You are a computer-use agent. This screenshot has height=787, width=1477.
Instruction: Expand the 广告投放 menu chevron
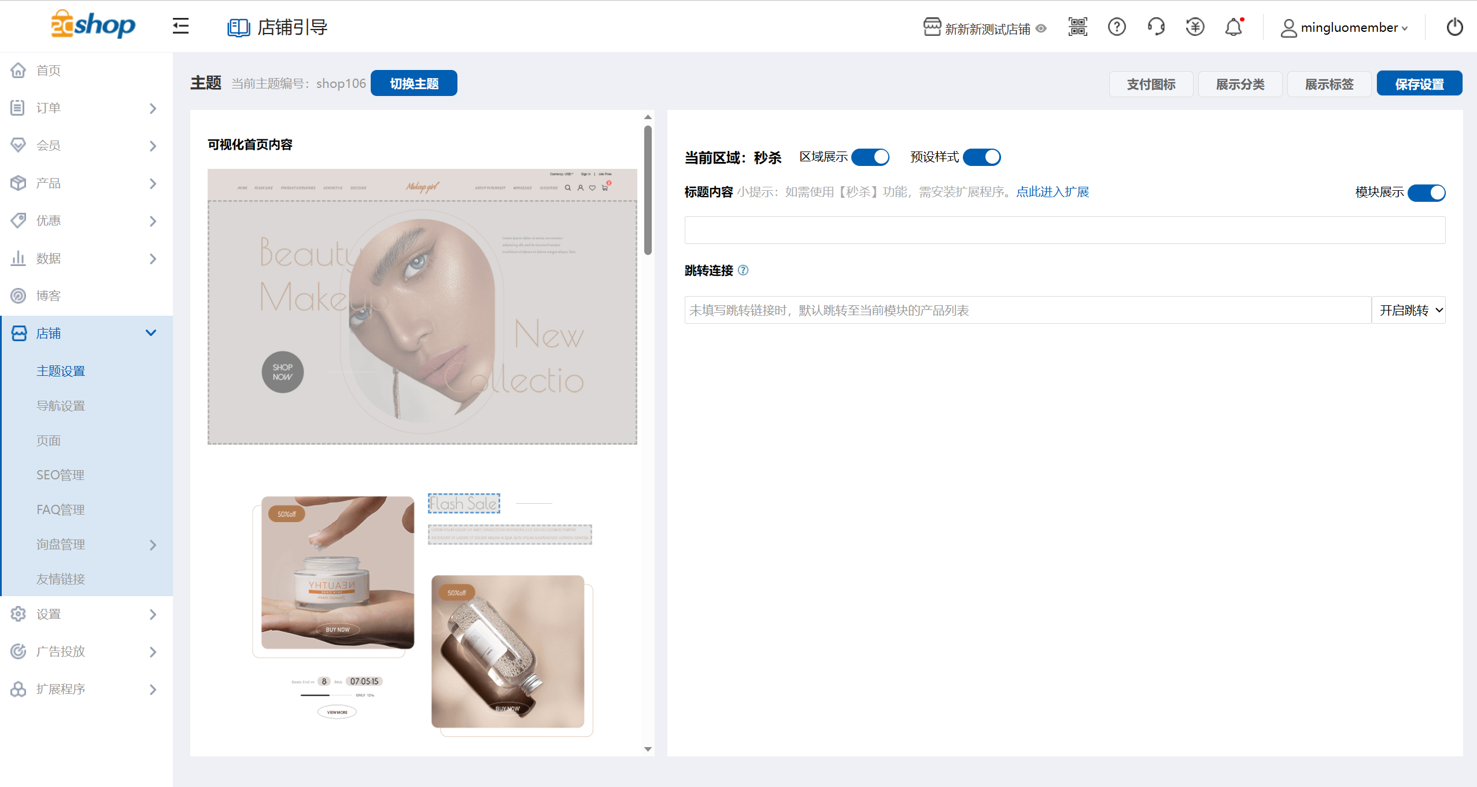point(153,652)
